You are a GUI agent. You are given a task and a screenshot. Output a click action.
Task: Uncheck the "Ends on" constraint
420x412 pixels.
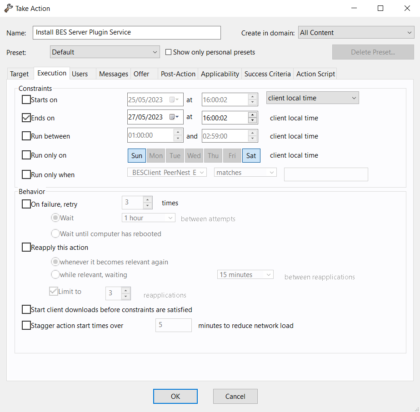(26, 118)
